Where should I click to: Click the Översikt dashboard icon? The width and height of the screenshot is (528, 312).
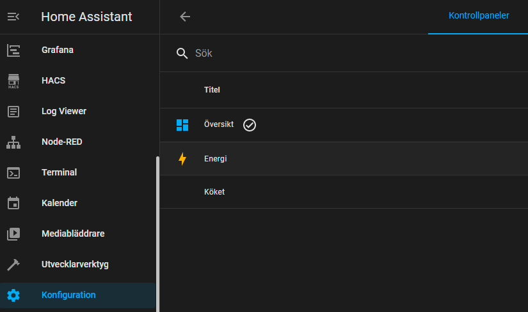coord(182,125)
